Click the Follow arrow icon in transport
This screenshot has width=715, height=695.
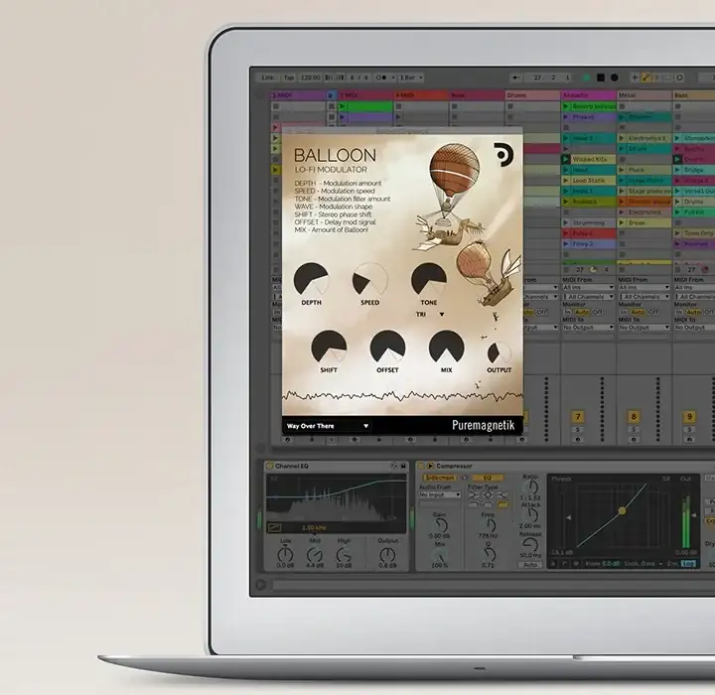pyautogui.click(x=514, y=78)
